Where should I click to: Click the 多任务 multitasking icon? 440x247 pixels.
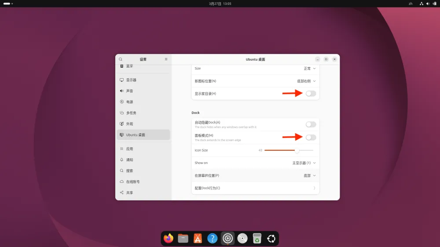(121, 113)
